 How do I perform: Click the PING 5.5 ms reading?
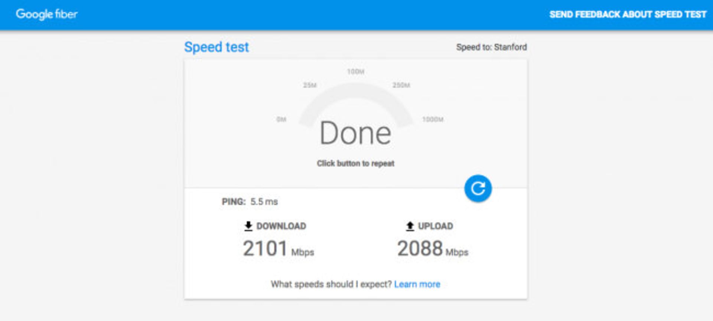pos(250,202)
